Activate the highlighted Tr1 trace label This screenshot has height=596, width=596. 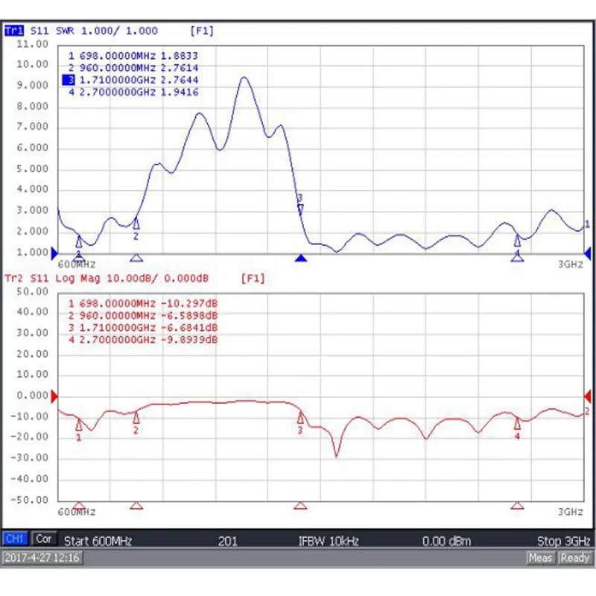pyautogui.click(x=14, y=31)
